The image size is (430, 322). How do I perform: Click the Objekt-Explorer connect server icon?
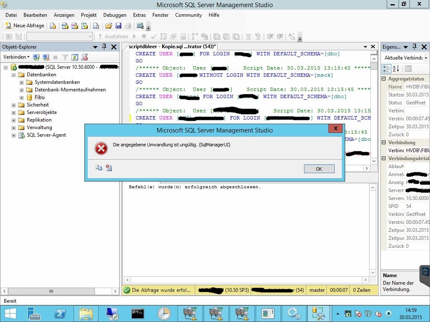pyautogui.click(x=36, y=57)
